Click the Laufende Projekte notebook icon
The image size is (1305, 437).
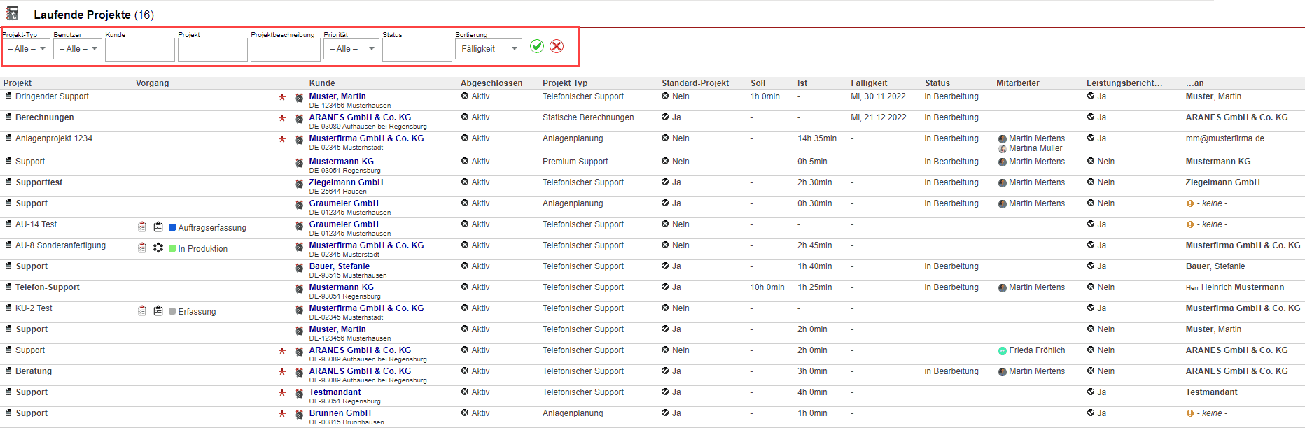pyautogui.click(x=13, y=13)
